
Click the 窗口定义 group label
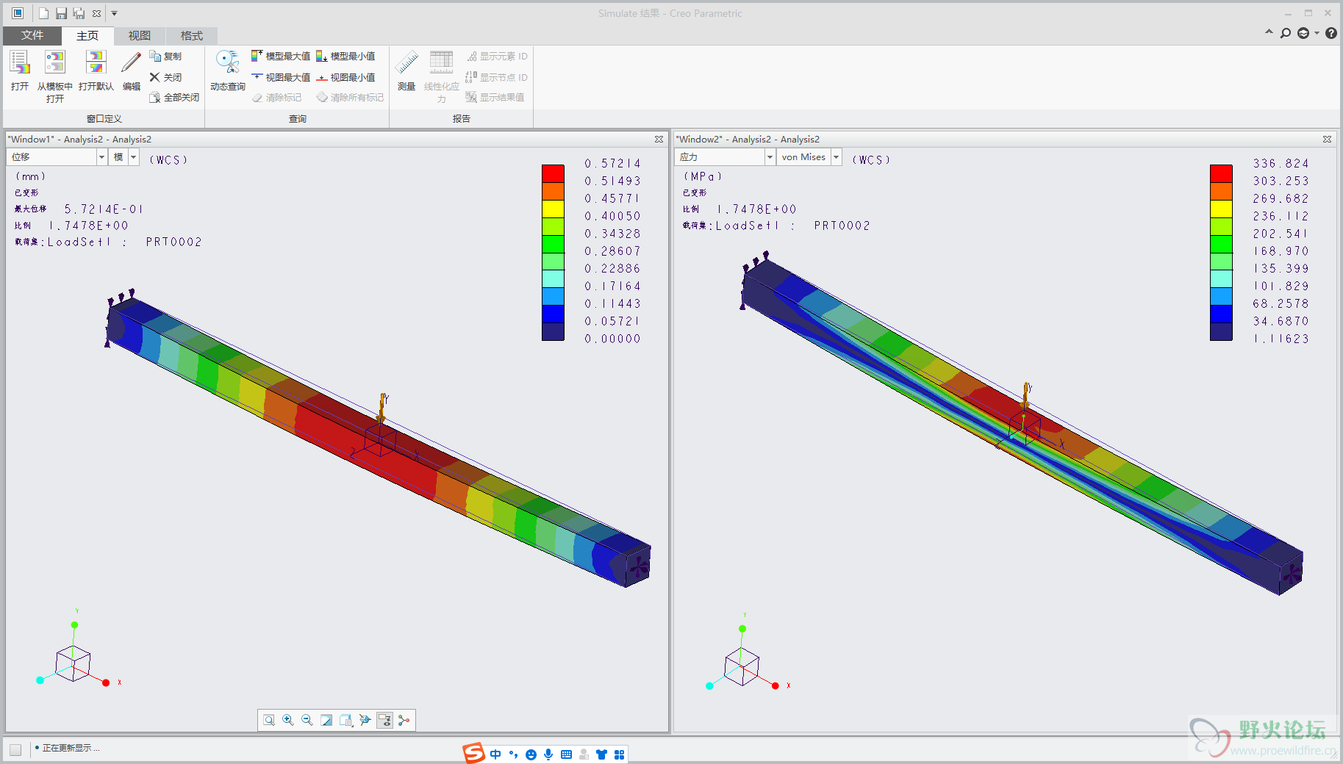click(104, 118)
